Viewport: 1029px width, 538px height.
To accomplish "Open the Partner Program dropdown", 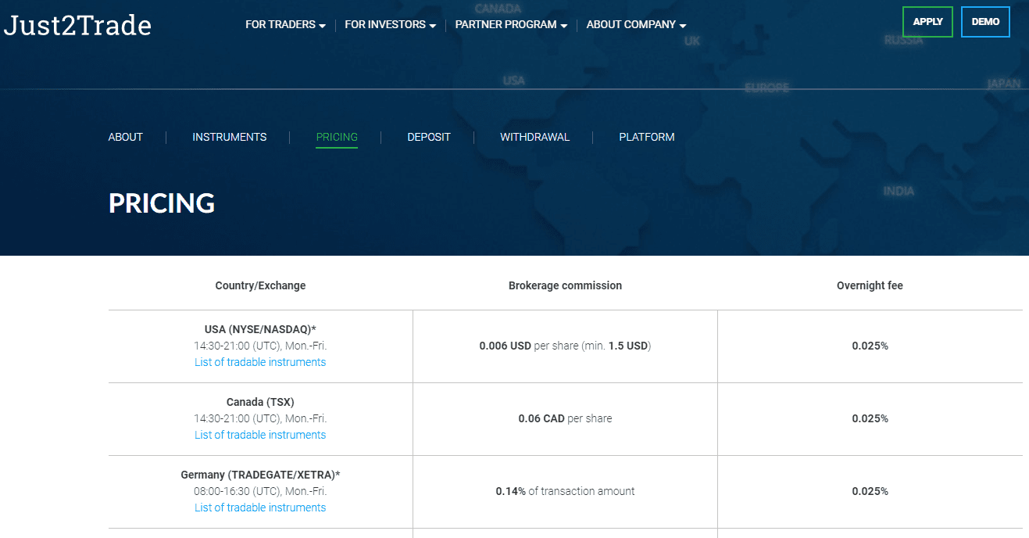I will tap(511, 24).
